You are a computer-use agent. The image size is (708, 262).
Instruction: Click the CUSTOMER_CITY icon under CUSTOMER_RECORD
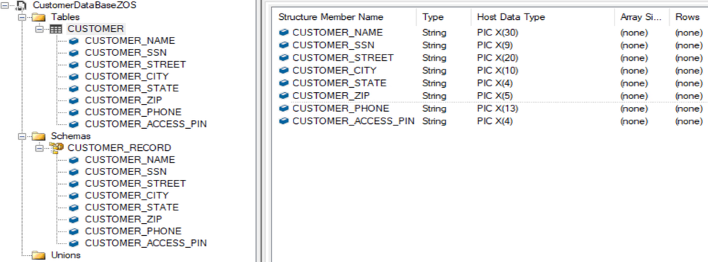point(74,195)
